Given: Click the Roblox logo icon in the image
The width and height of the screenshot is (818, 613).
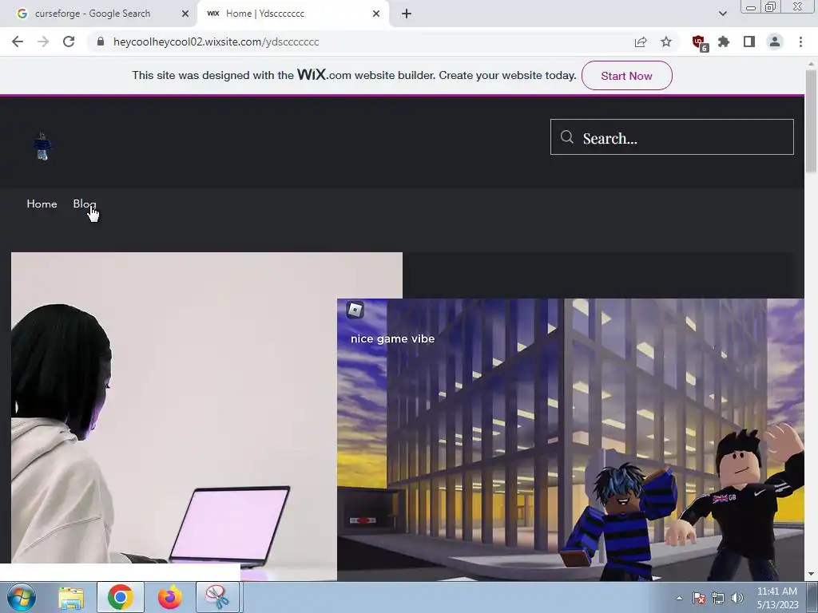Looking at the screenshot, I should (x=355, y=310).
